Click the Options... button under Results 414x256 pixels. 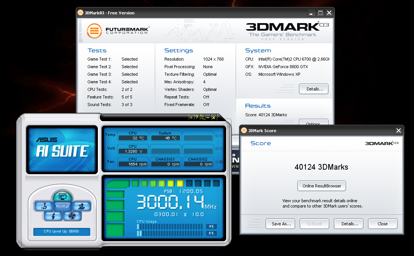tap(314, 122)
